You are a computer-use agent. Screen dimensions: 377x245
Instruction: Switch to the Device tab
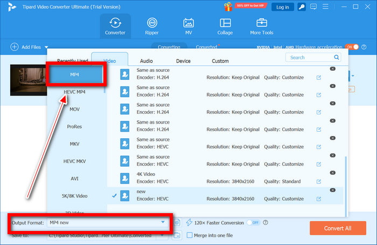coord(183,61)
